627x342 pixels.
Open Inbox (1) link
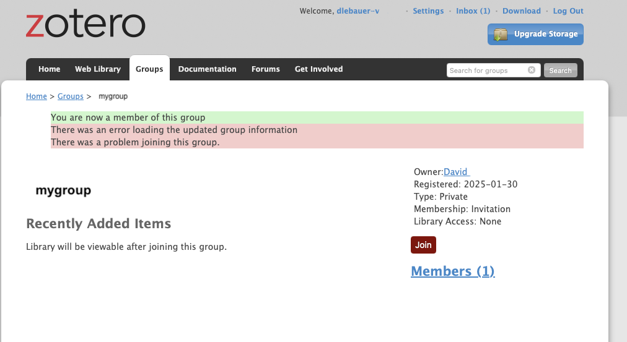coord(473,11)
